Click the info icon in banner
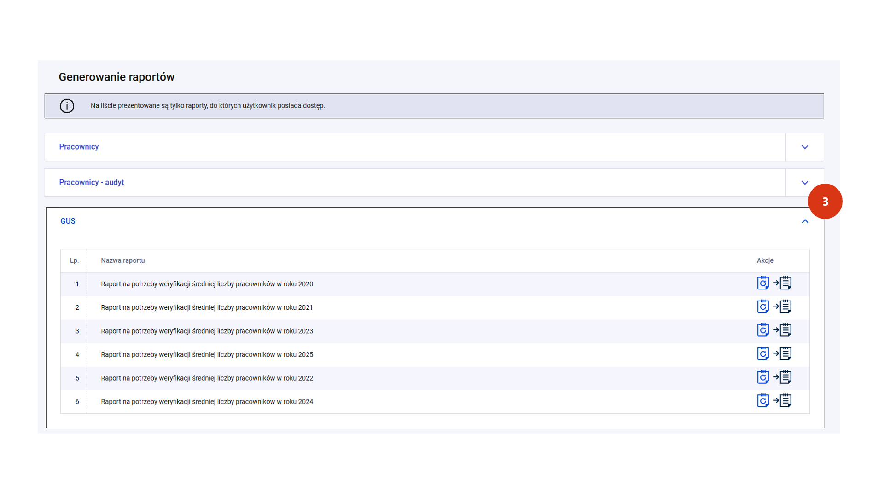The width and height of the screenshot is (884, 497). (67, 106)
